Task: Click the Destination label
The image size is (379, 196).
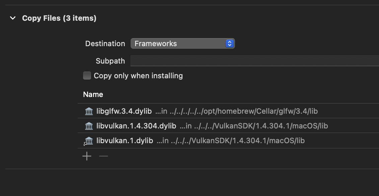Action: click(105, 43)
